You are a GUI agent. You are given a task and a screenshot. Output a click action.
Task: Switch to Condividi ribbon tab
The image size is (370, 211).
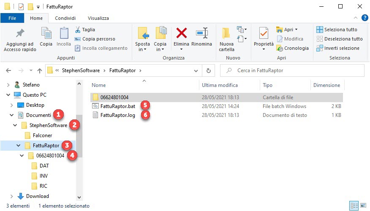(x=65, y=18)
